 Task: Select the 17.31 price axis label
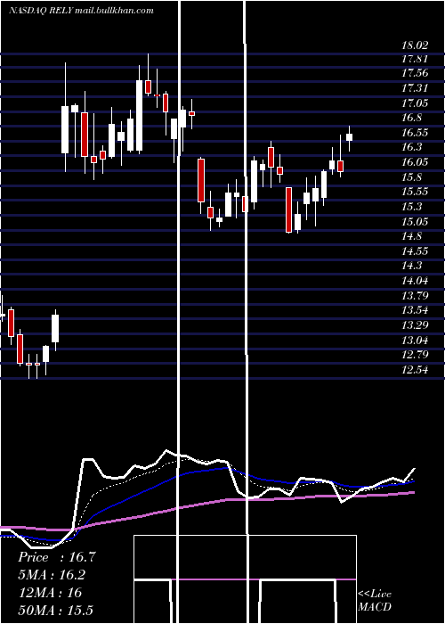click(x=415, y=88)
